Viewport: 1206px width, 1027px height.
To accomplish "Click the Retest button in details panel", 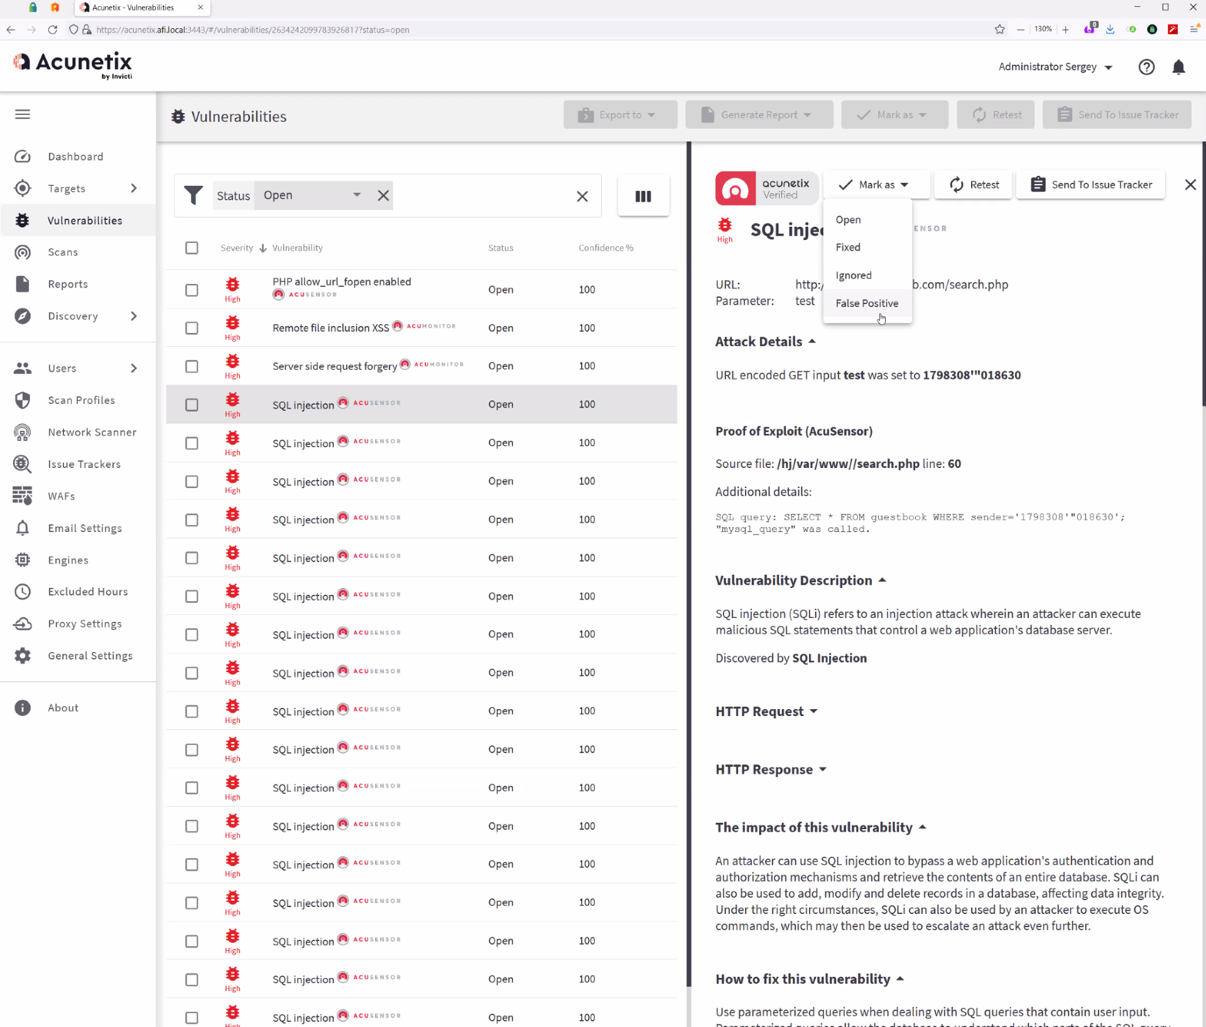I will pyautogui.click(x=974, y=185).
